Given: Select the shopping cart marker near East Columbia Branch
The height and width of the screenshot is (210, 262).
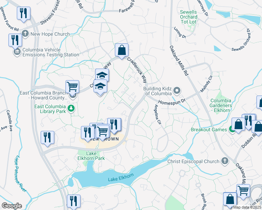Looking at the screenshot, I should [x=72, y=86].
